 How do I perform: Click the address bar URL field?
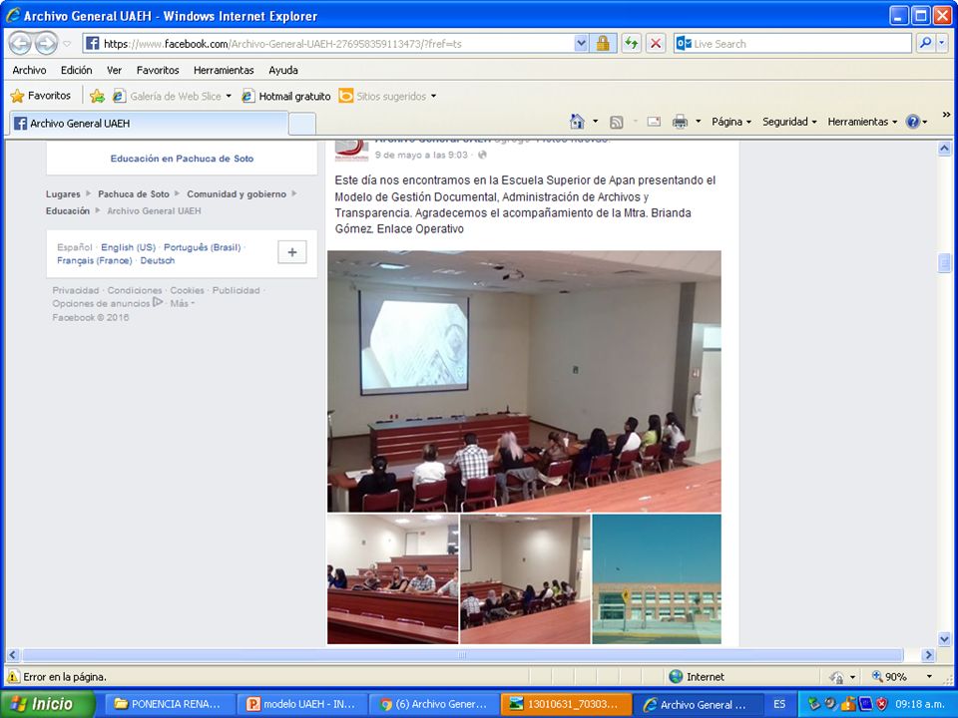tap(330, 43)
